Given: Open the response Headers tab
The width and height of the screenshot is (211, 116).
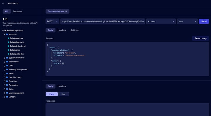Looking at the screenshot, I should [x=62, y=86].
